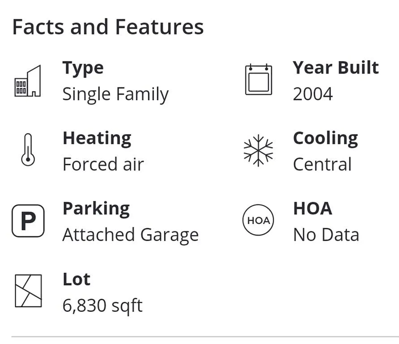Click the Central cooling value
The image size is (399, 344).
tap(322, 165)
